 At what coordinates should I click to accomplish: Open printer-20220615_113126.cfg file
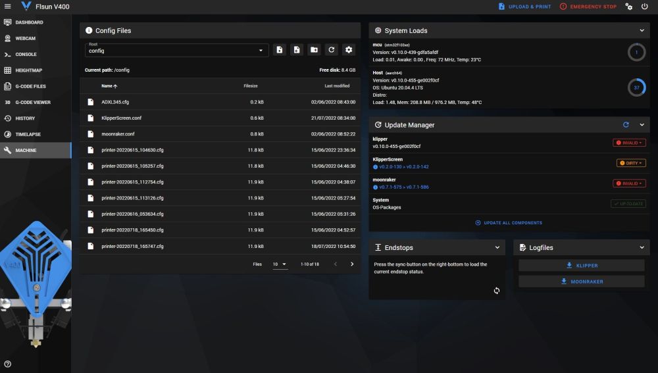(220, 197)
